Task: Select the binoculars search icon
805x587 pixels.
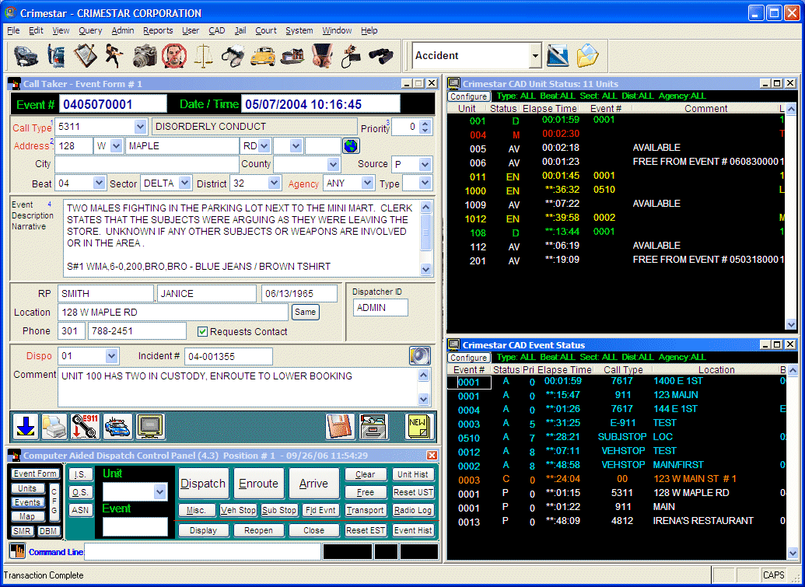Action: 380,56
